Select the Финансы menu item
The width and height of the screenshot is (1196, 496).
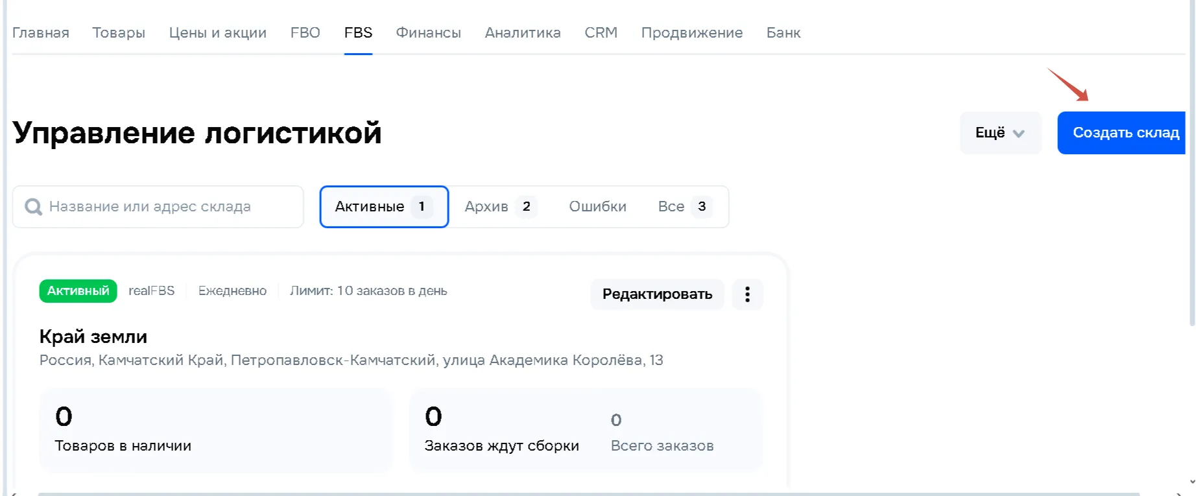pos(428,32)
